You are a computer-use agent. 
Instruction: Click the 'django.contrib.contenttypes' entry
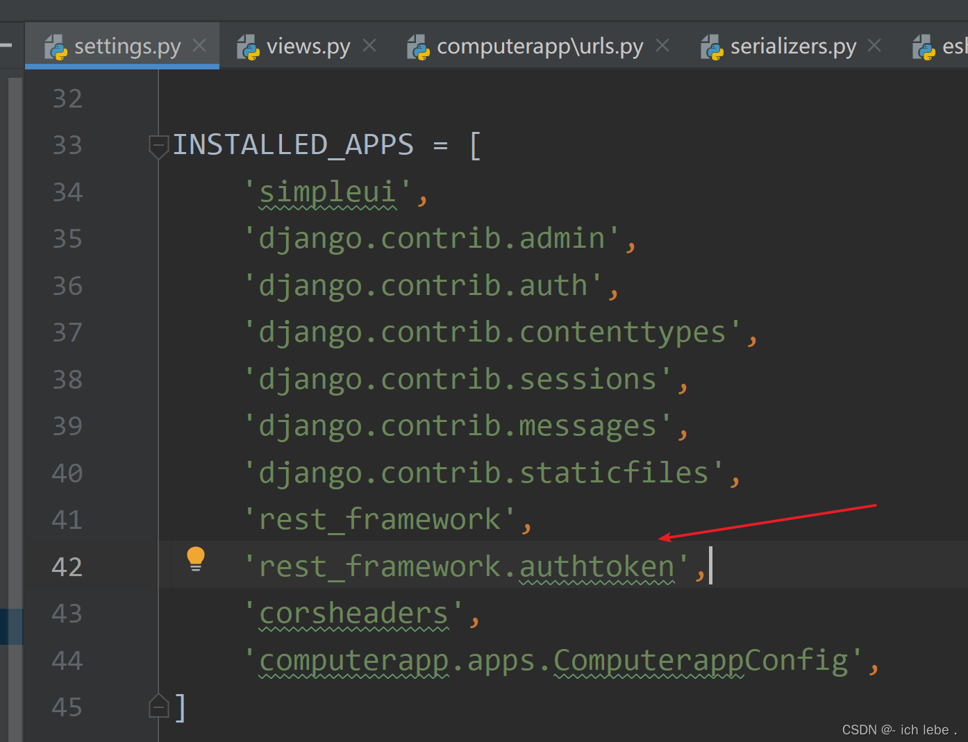click(x=492, y=332)
